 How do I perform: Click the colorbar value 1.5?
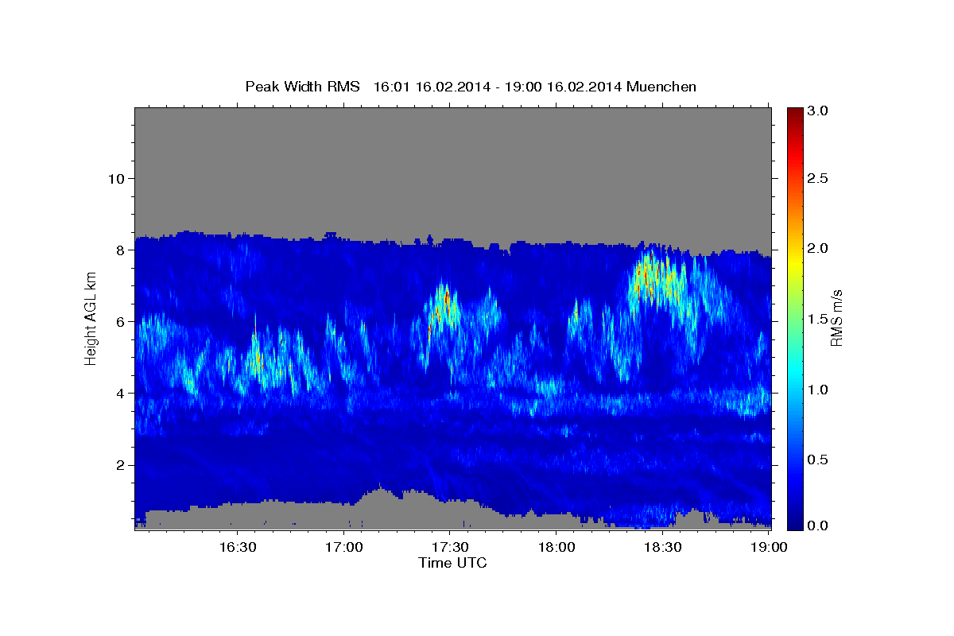click(817, 318)
